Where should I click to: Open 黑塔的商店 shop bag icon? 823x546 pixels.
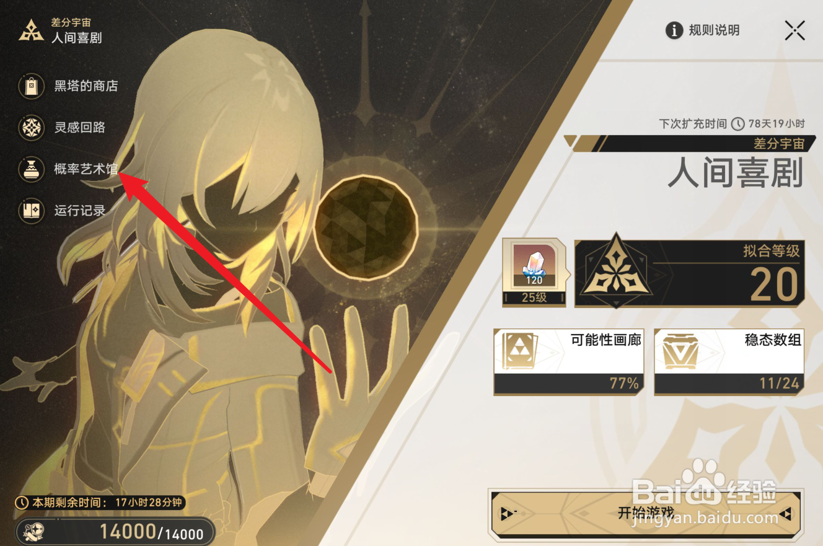[31, 86]
